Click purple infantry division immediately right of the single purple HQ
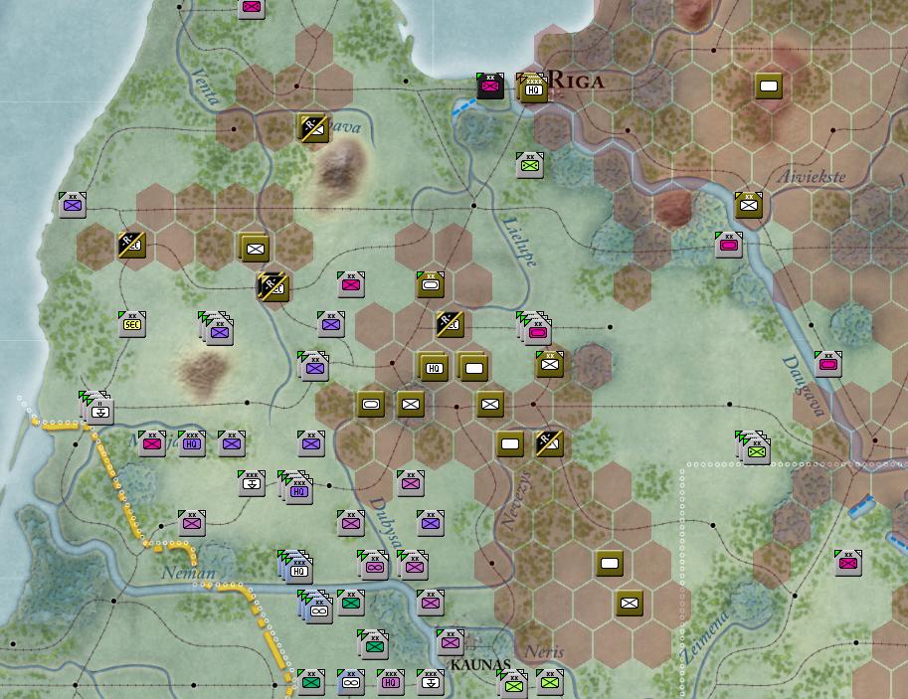This screenshot has height=699, width=908. [232, 443]
